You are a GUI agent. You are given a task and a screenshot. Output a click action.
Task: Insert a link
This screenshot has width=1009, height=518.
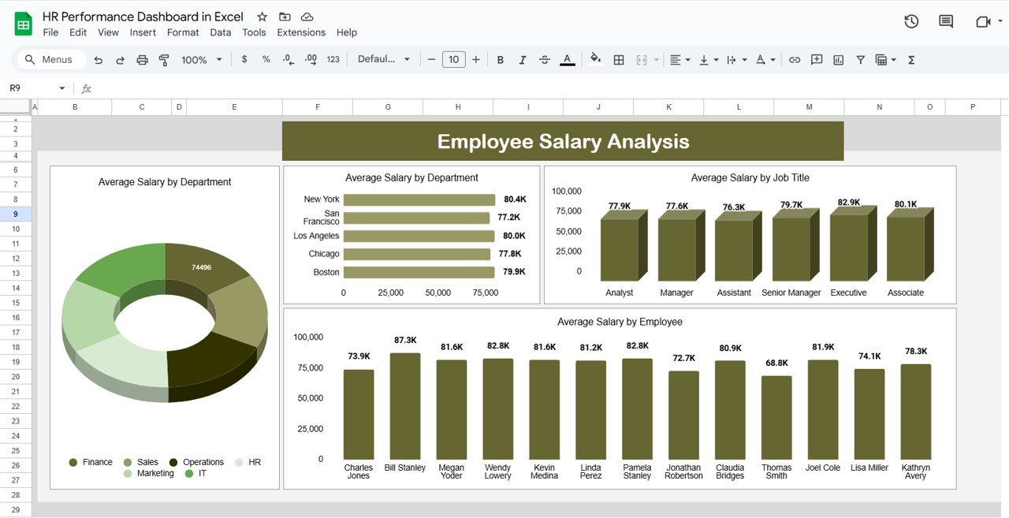click(x=795, y=60)
